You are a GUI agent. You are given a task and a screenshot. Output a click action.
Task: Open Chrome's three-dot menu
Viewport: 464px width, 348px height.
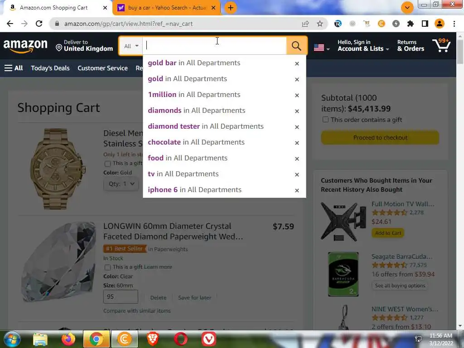pos(454,24)
